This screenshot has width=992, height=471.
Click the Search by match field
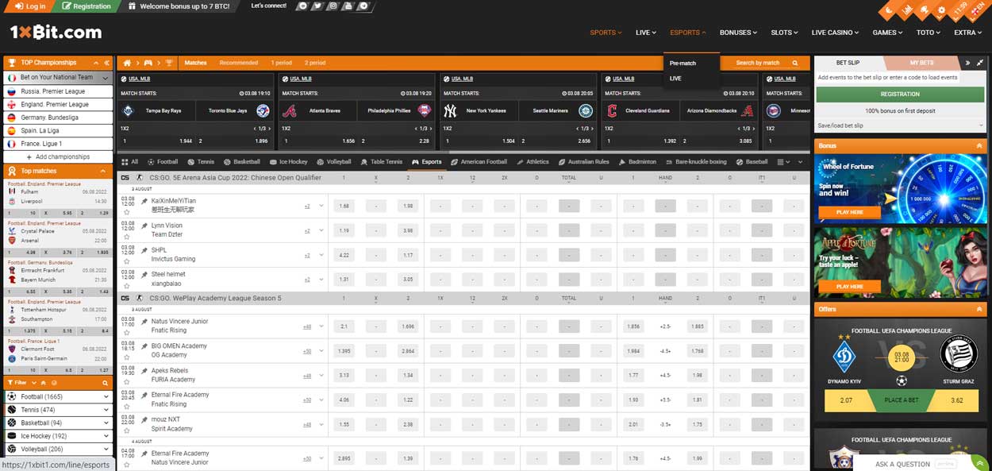point(758,63)
